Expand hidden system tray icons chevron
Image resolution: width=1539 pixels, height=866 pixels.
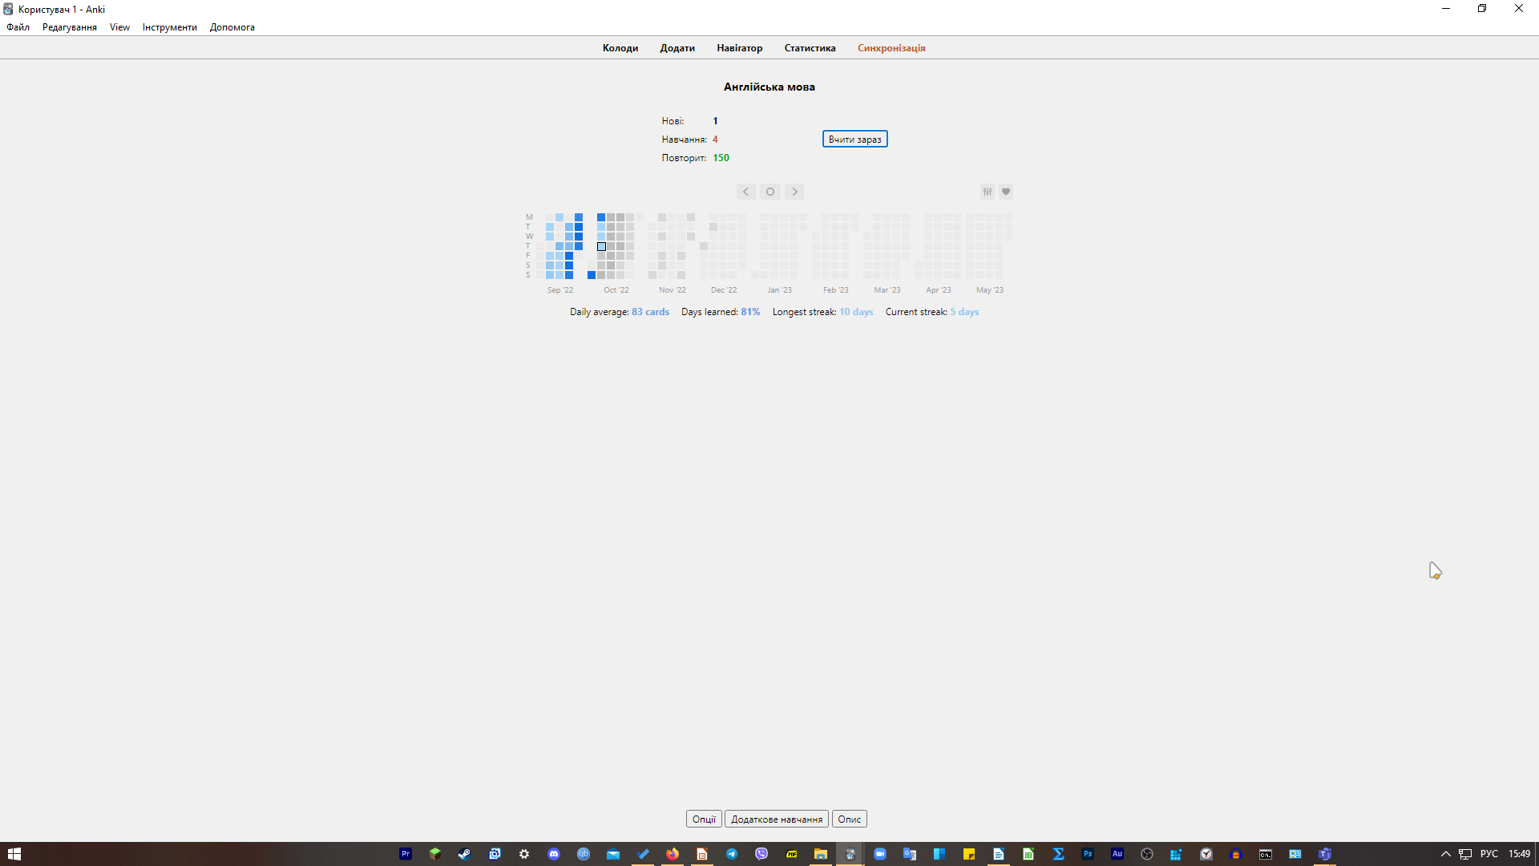[x=1445, y=854]
